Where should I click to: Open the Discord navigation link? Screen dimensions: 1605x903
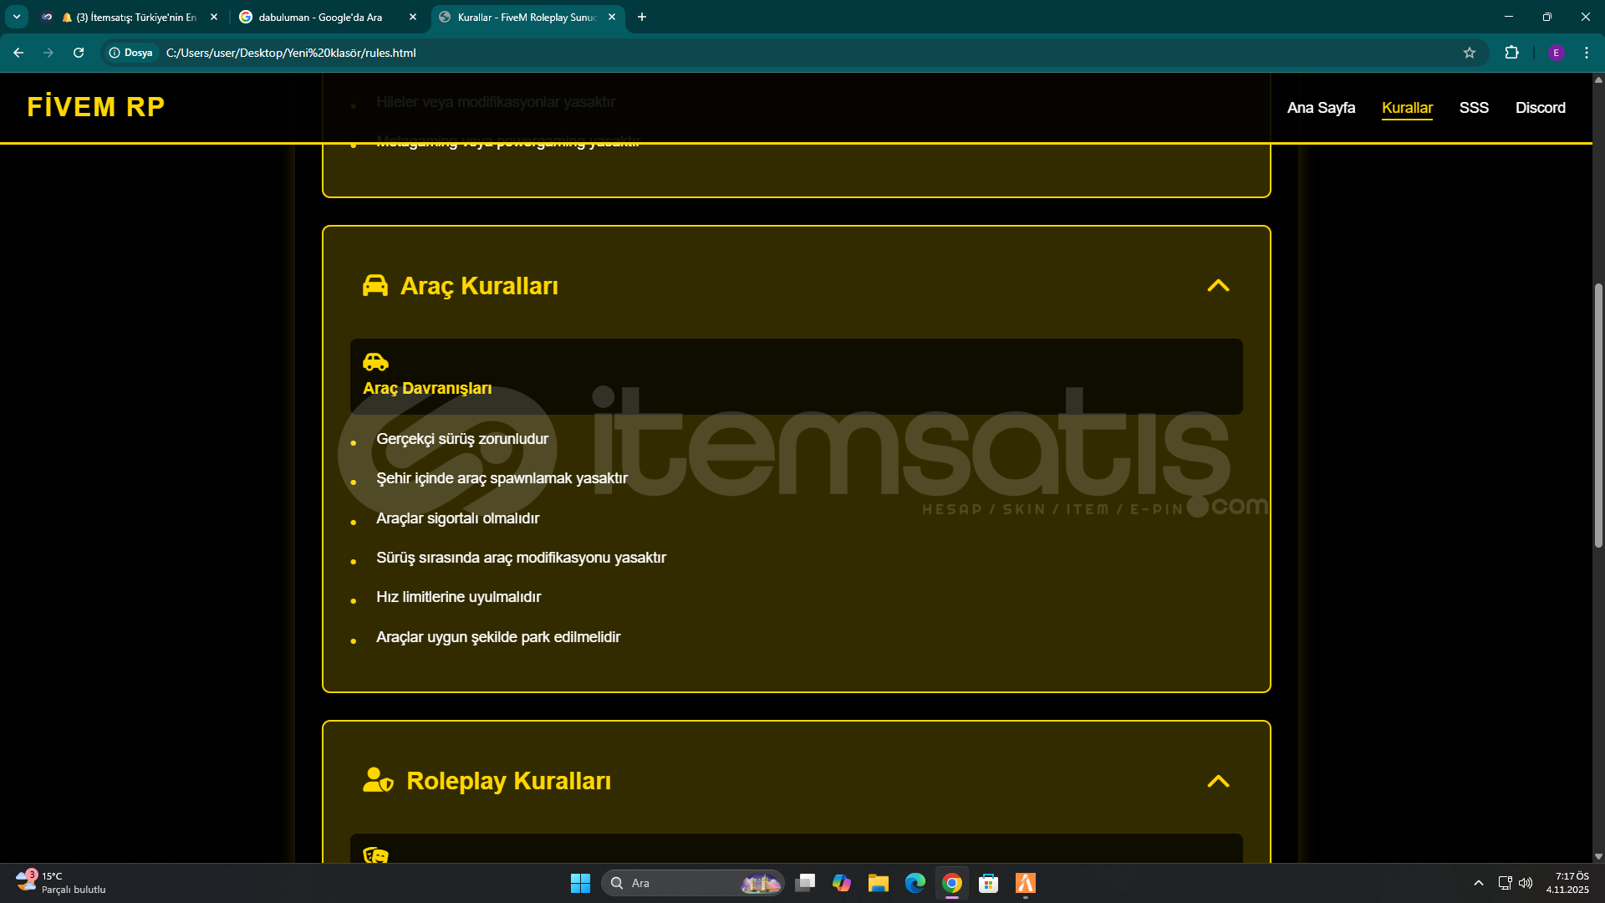[x=1540, y=108]
